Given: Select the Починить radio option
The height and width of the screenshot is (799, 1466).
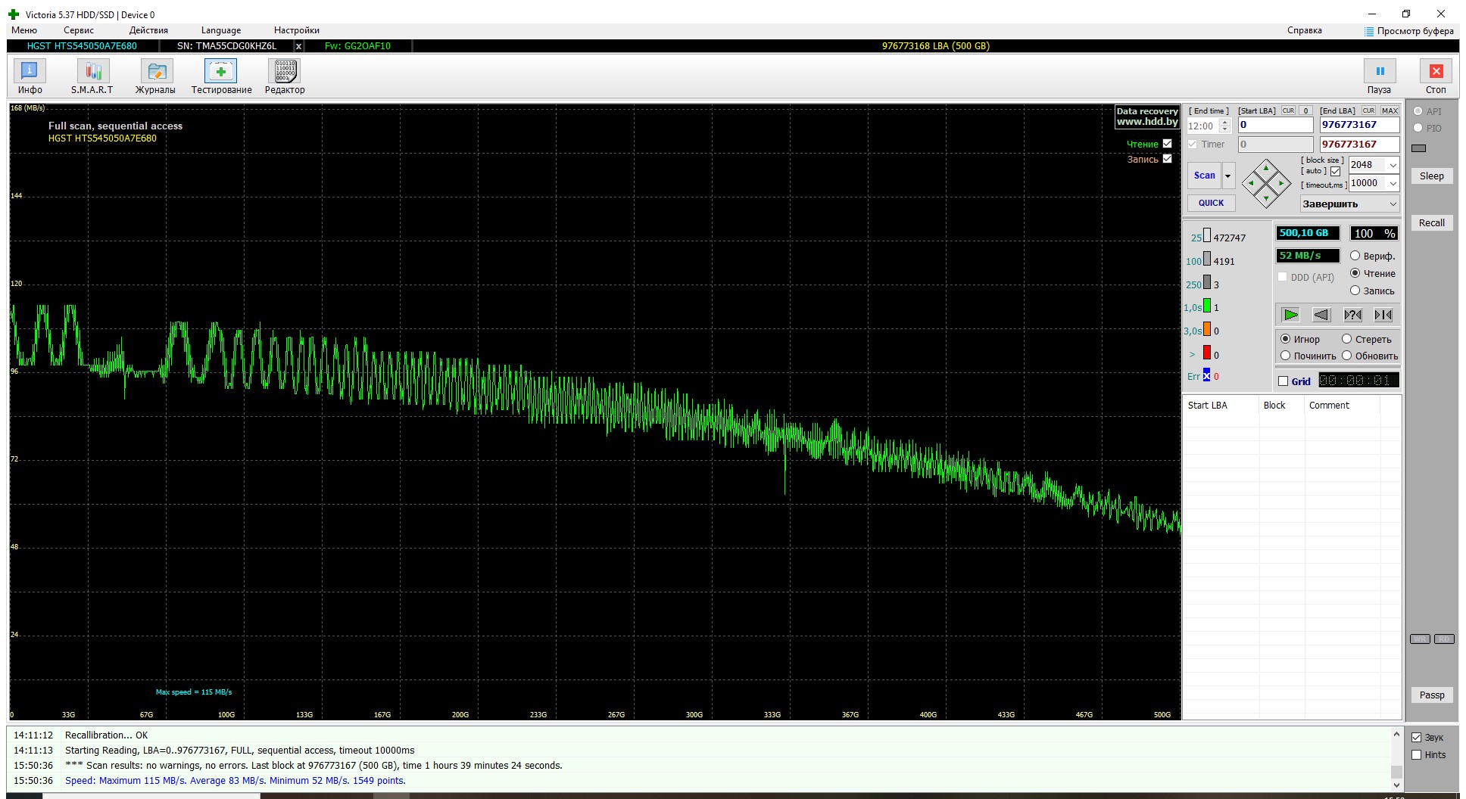Looking at the screenshot, I should [x=1286, y=356].
